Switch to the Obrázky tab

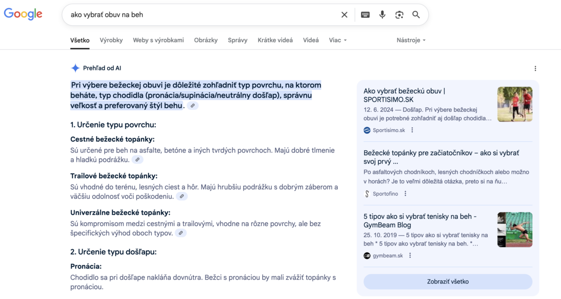[206, 40]
